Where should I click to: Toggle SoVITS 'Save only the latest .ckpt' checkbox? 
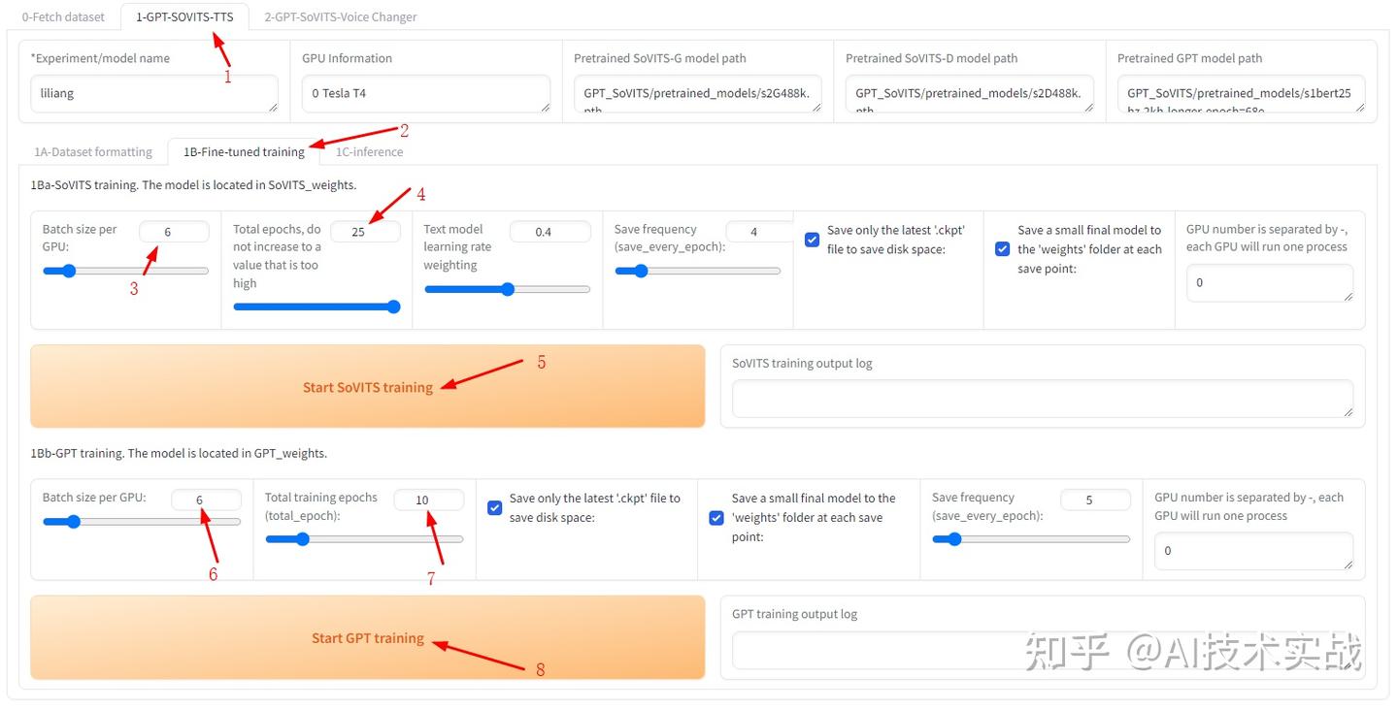[x=813, y=240]
